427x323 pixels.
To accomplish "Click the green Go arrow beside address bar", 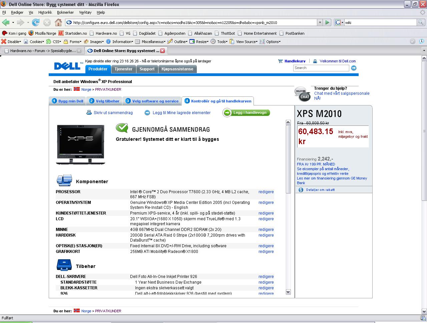I will click(327, 22).
